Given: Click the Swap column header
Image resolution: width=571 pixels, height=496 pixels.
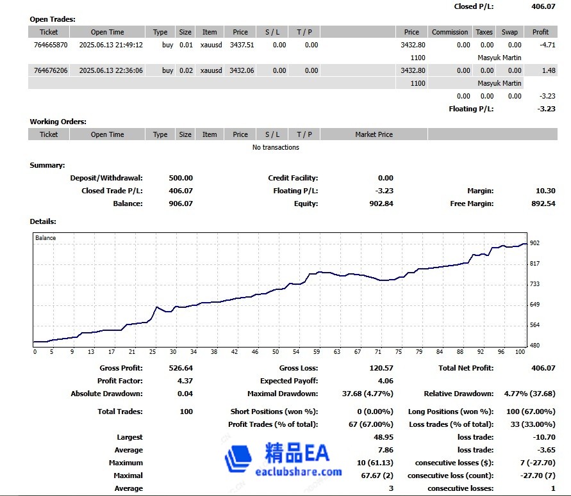Looking at the screenshot, I should pos(509,31).
